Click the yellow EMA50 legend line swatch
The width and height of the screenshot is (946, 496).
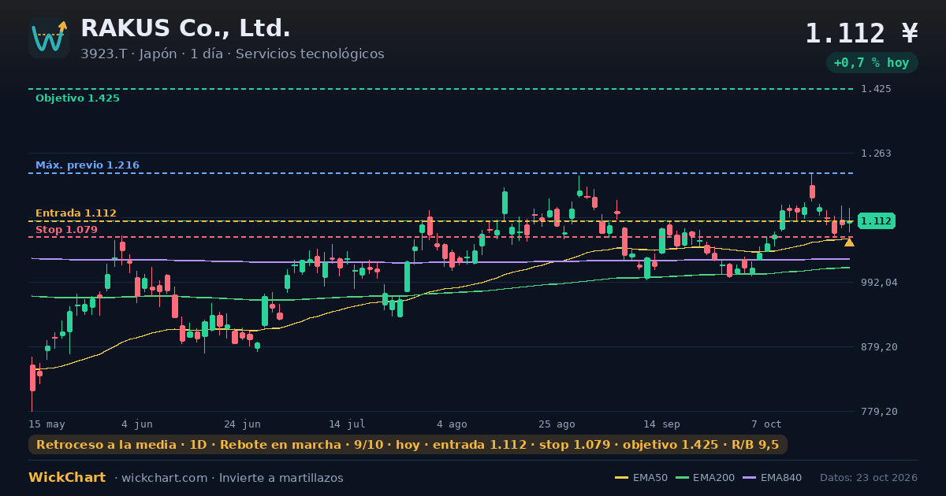[621, 478]
